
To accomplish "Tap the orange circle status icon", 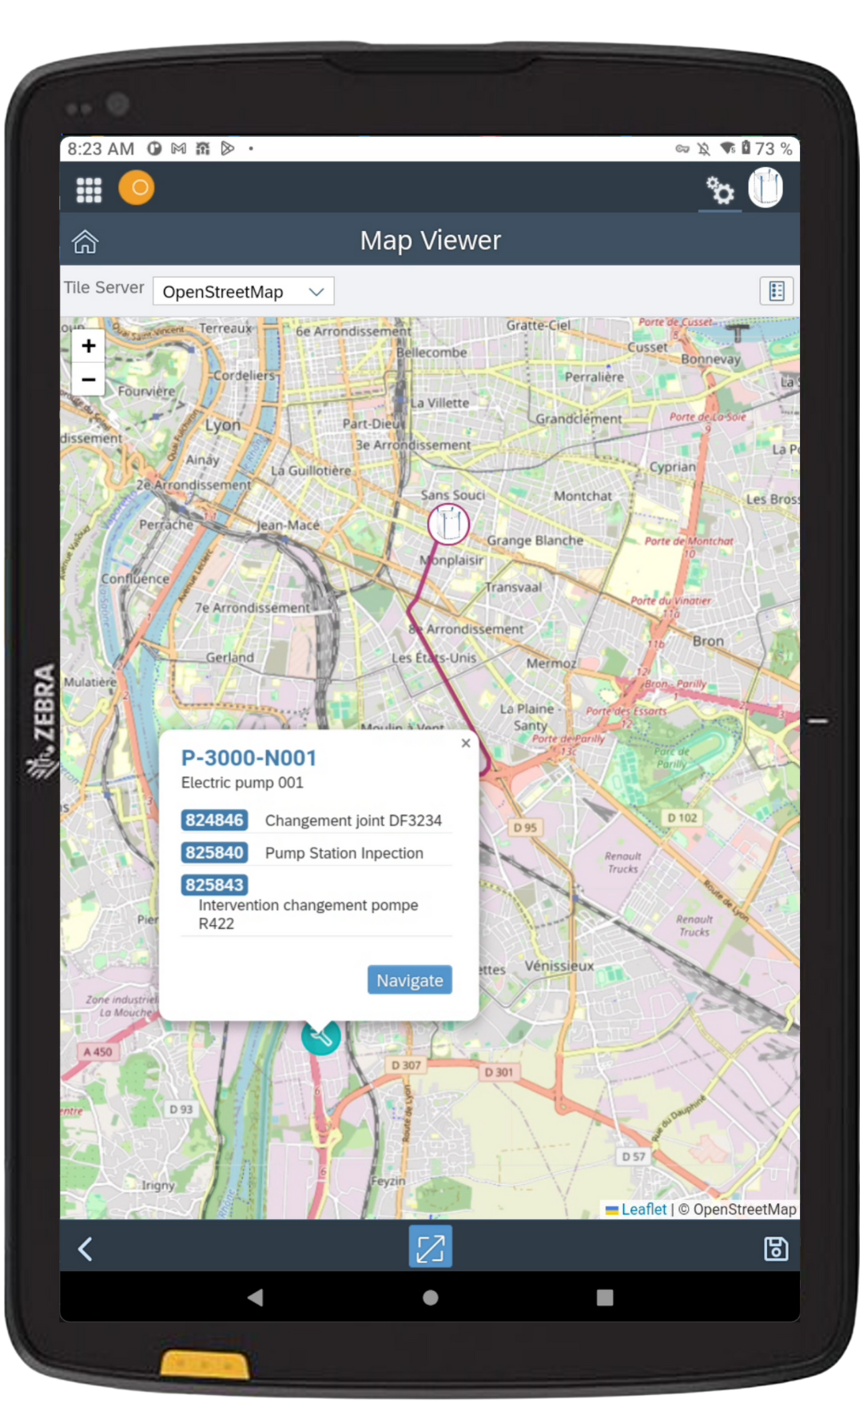I will coord(137,188).
